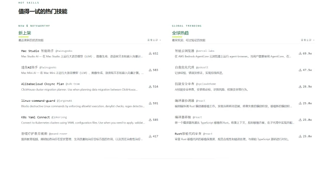Click the heading 值得一试的热门技能
The width and height of the screenshot is (333, 173).
click(x=43, y=12)
